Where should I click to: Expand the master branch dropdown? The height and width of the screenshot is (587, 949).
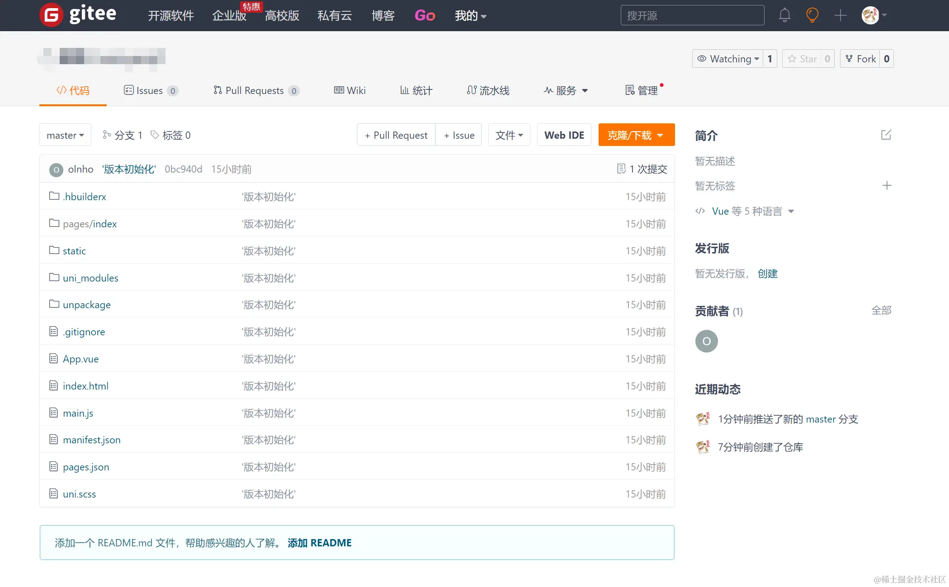[x=65, y=135]
